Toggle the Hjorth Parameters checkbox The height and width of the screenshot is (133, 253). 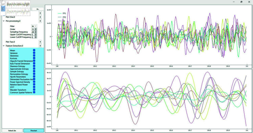click(x=34, y=77)
